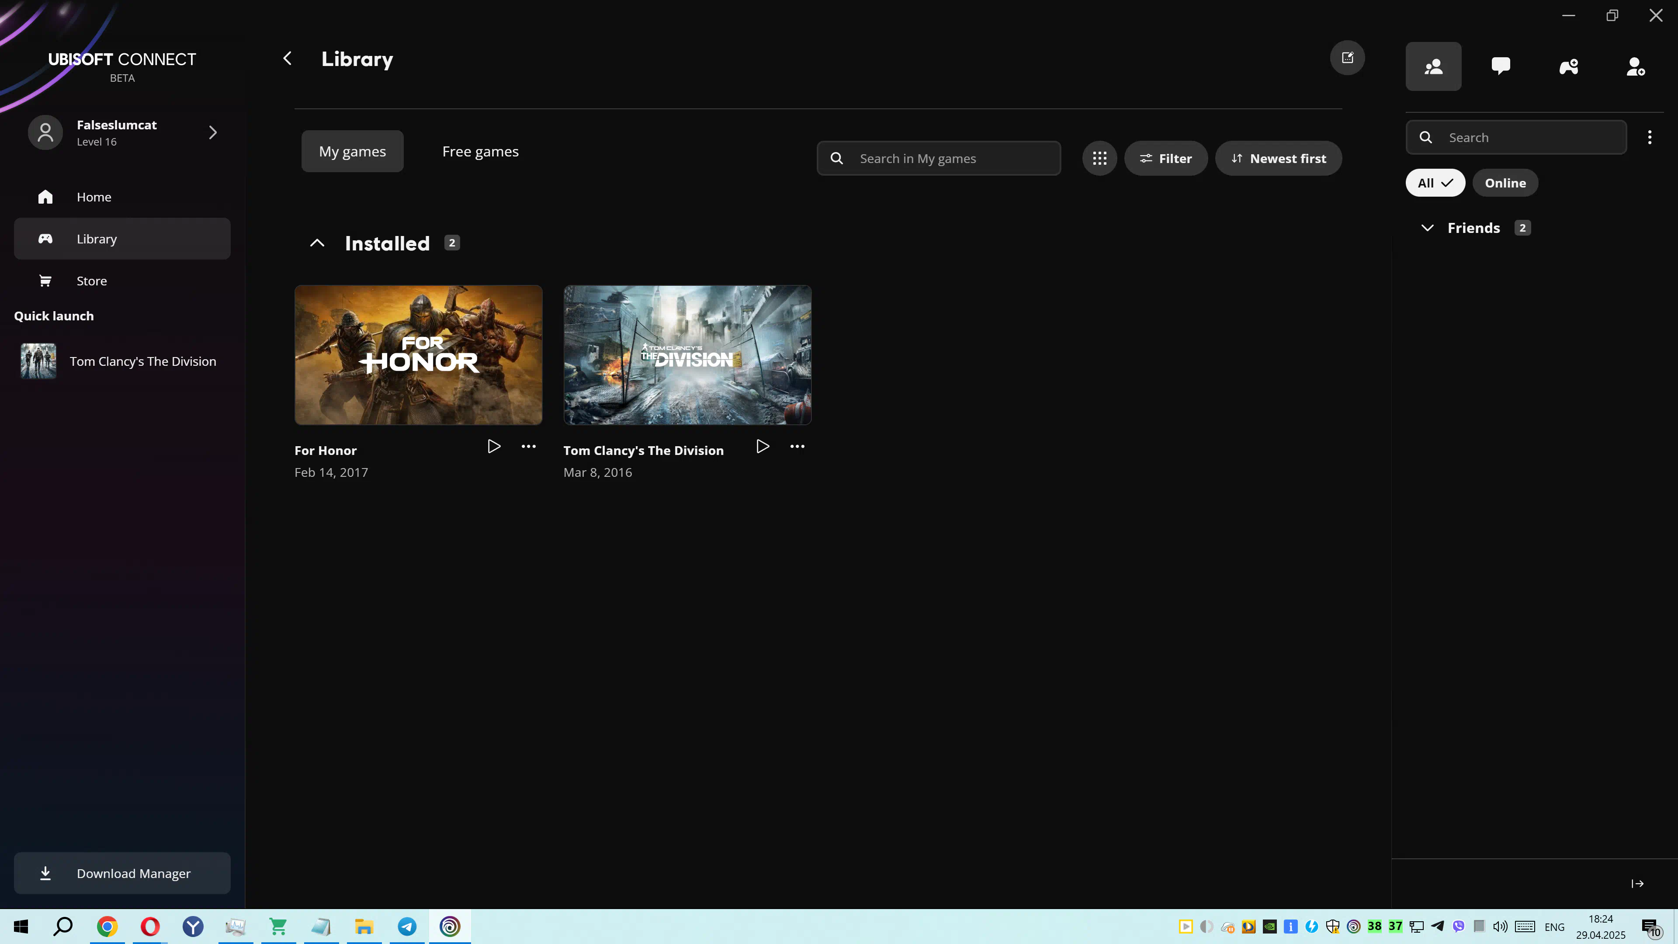Launch The Division from Quick launch
The image size is (1678, 944).
pos(122,361)
